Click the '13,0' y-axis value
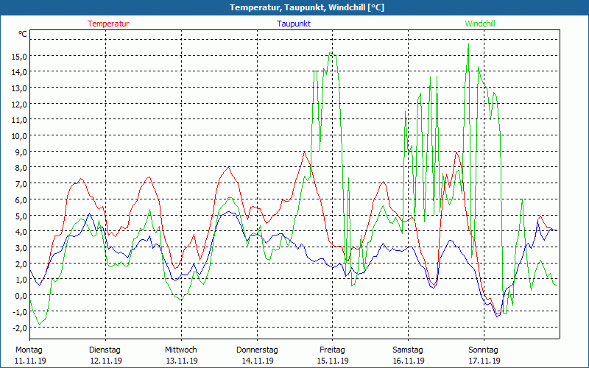This screenshot has height=368, width=589. pyautogui.click(x=19, y=88)
